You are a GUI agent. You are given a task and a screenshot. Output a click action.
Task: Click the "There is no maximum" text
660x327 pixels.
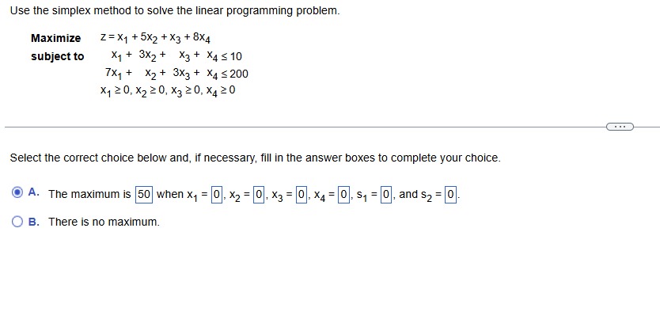pyautogui.click(x=104, y=222)
